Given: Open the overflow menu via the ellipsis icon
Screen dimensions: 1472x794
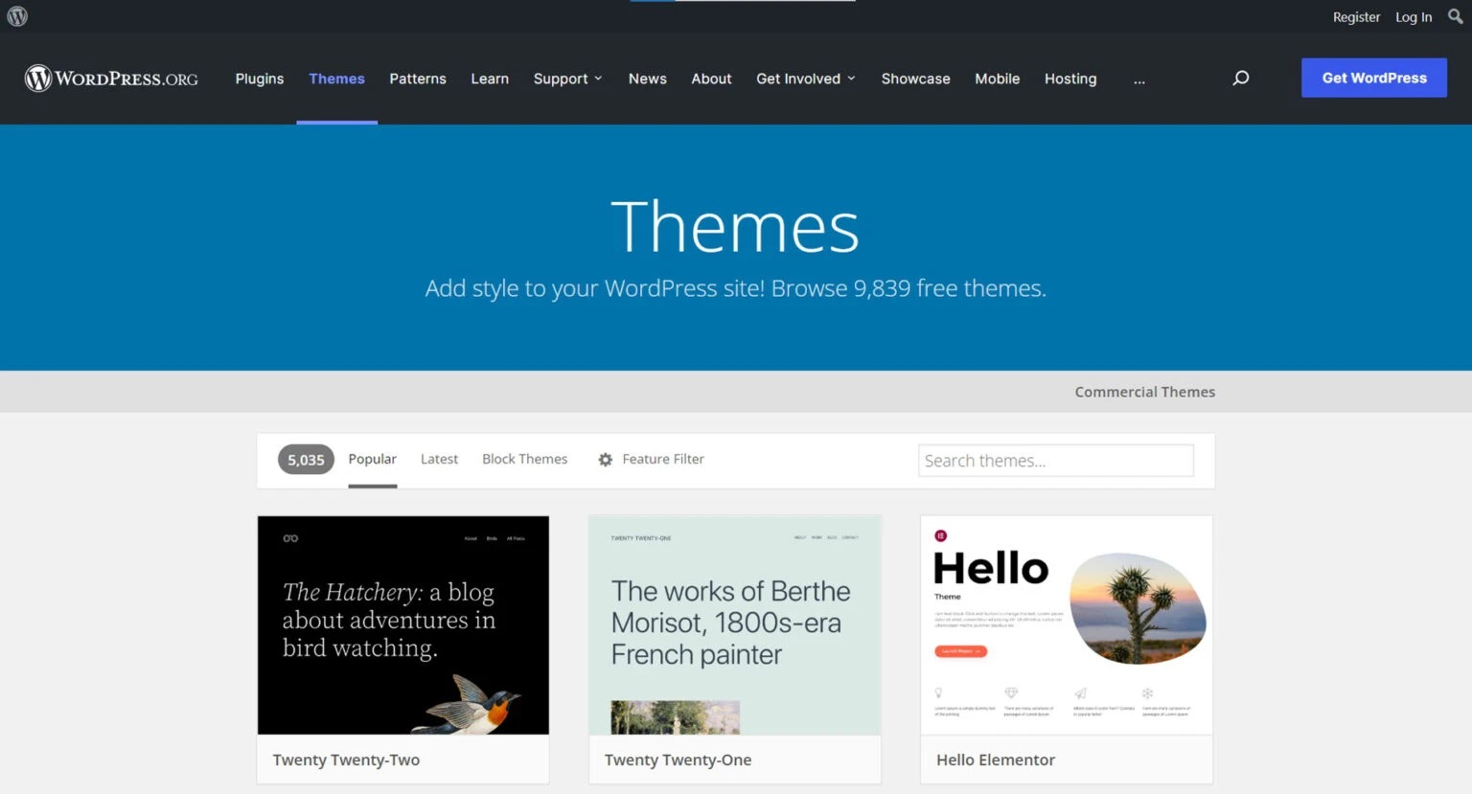Looking at the screenshot, I should pos(1138,80).
